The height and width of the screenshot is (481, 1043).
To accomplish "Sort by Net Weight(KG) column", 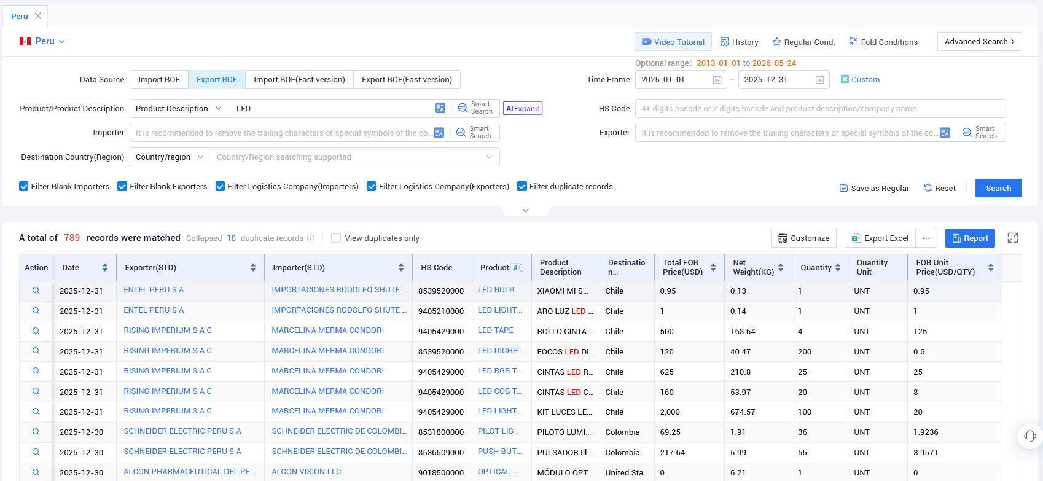I will (781, 268).
